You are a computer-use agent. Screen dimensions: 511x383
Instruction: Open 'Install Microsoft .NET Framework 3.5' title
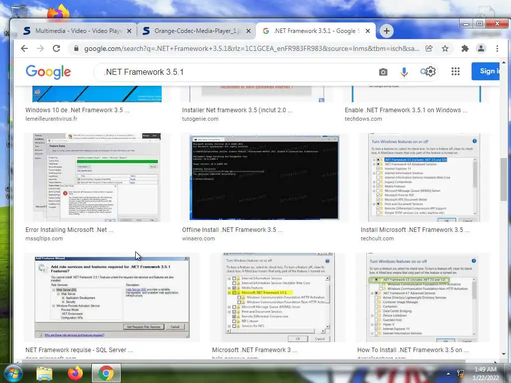pyautogui.click(x=415, y=229)
